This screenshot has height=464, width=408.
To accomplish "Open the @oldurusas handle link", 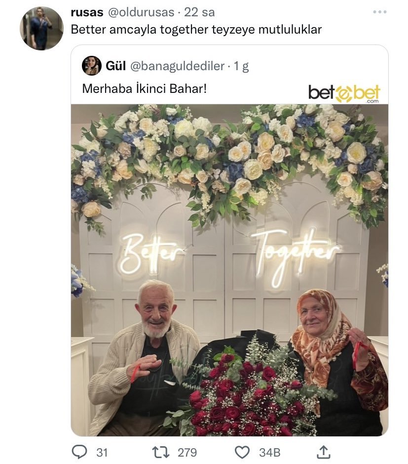I will click(140, 12).
